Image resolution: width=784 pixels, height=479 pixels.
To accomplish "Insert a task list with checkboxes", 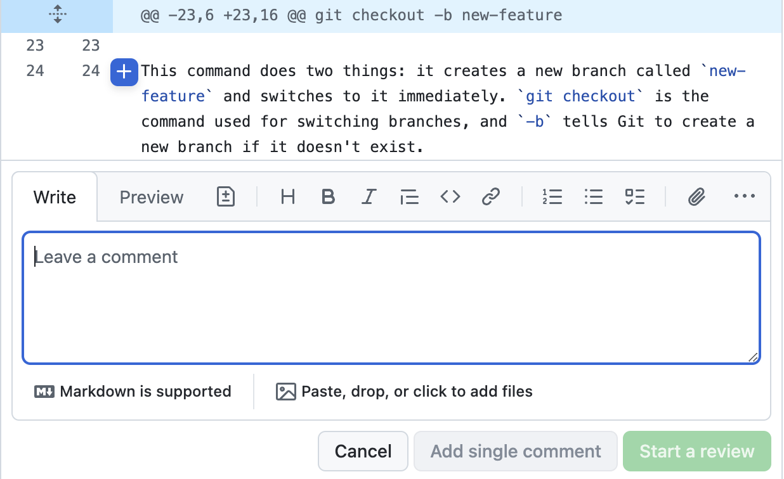I will point(634,197).
